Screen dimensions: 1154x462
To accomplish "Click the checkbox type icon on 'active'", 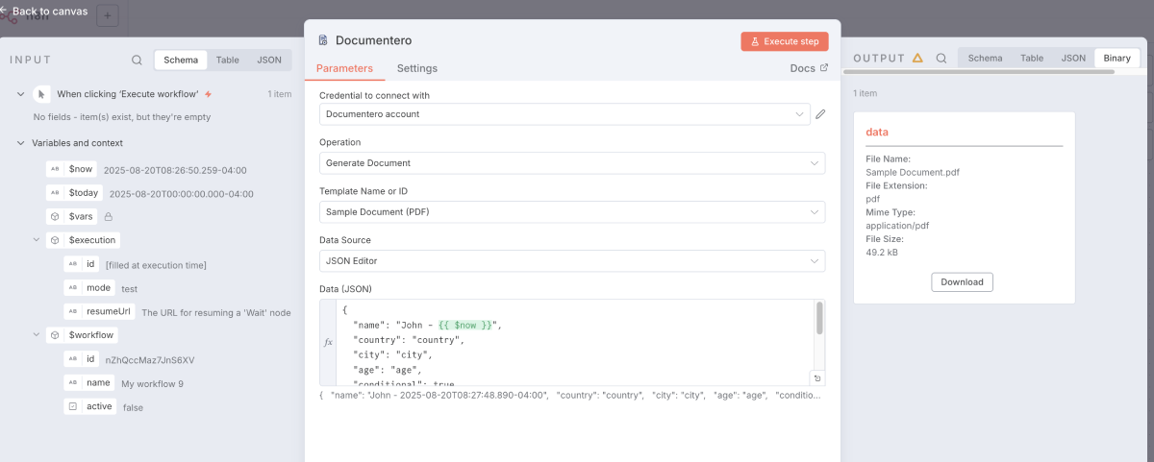I will (x=73, y=406).
